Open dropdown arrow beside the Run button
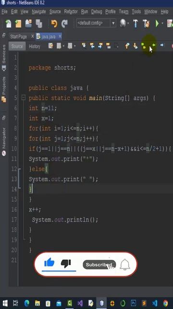 coord(162,24)
